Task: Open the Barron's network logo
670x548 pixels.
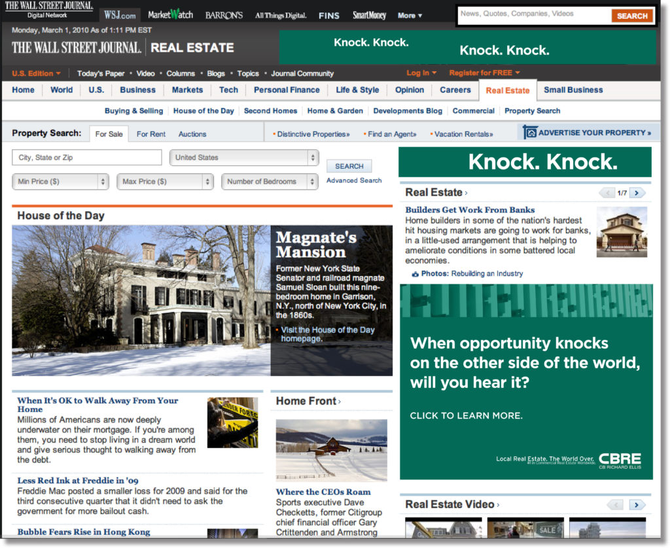Action: [224, 16]
